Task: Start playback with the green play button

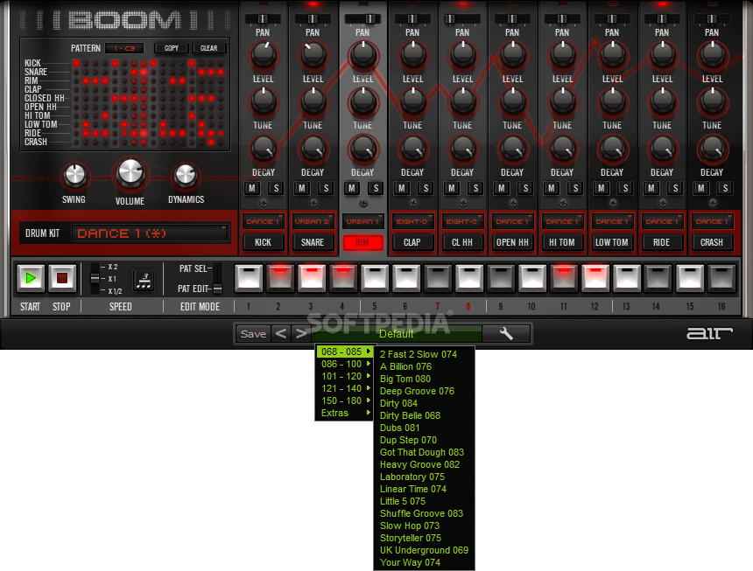Action: (31, 277)
